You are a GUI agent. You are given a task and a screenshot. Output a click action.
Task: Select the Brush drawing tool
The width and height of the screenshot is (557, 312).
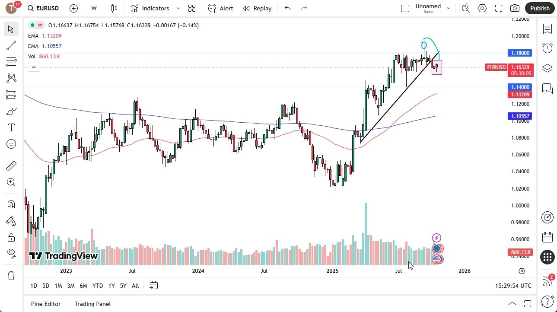(11, 111)
